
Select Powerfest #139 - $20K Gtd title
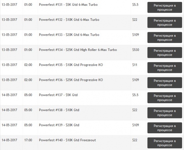(59, 125)
